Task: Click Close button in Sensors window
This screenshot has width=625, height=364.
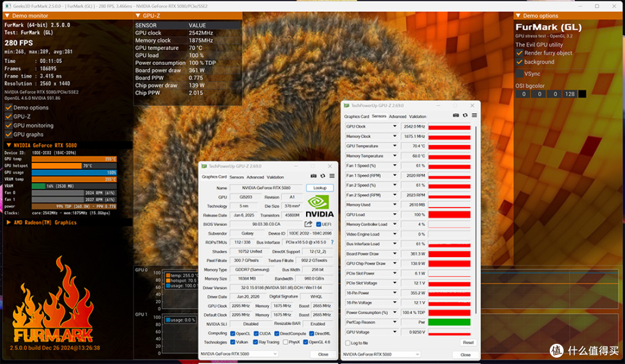Action: (465, 354)
